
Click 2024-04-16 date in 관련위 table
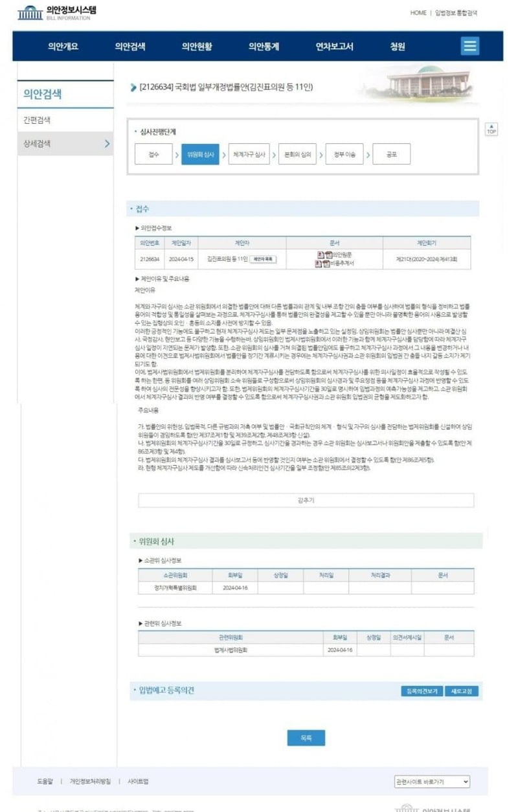340,649
